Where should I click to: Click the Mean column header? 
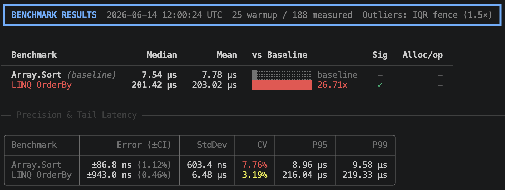[x=227, y=55]
